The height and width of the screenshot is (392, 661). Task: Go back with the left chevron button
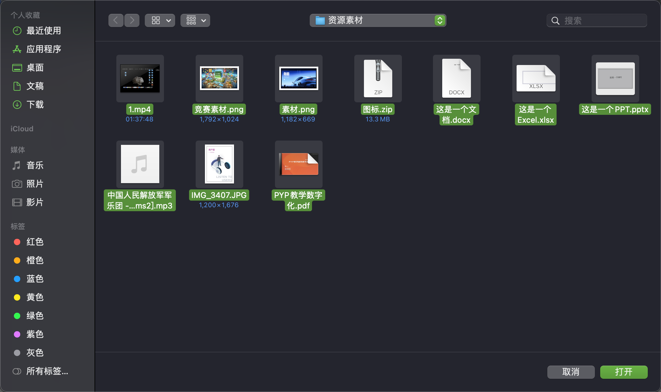point(116,20)
